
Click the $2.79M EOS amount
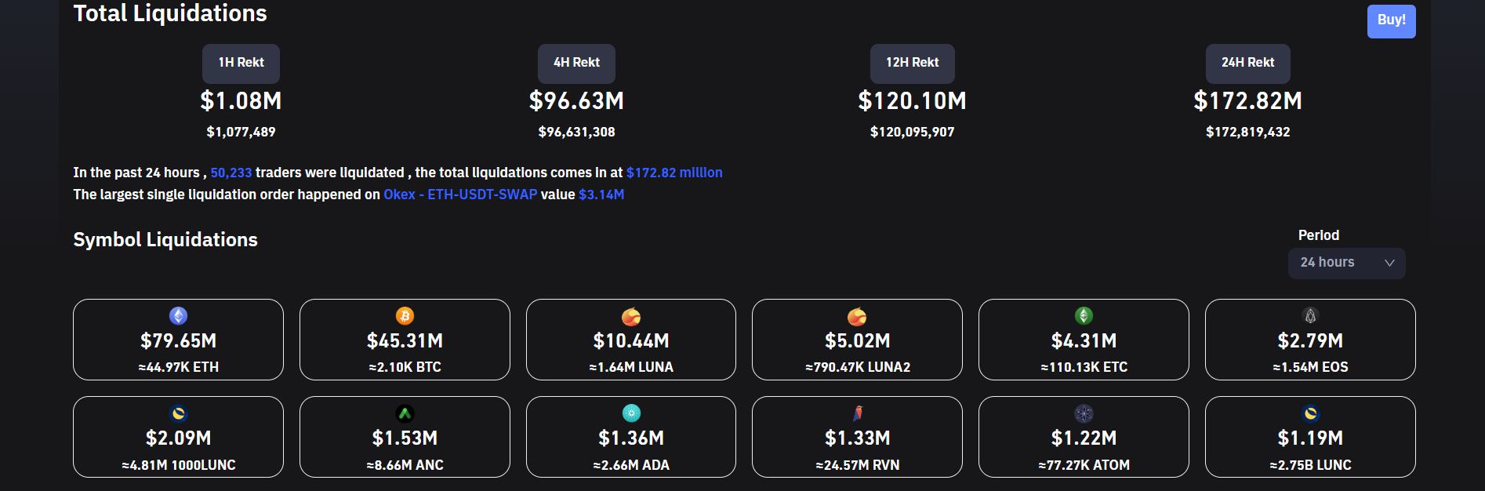point(1310,341)
